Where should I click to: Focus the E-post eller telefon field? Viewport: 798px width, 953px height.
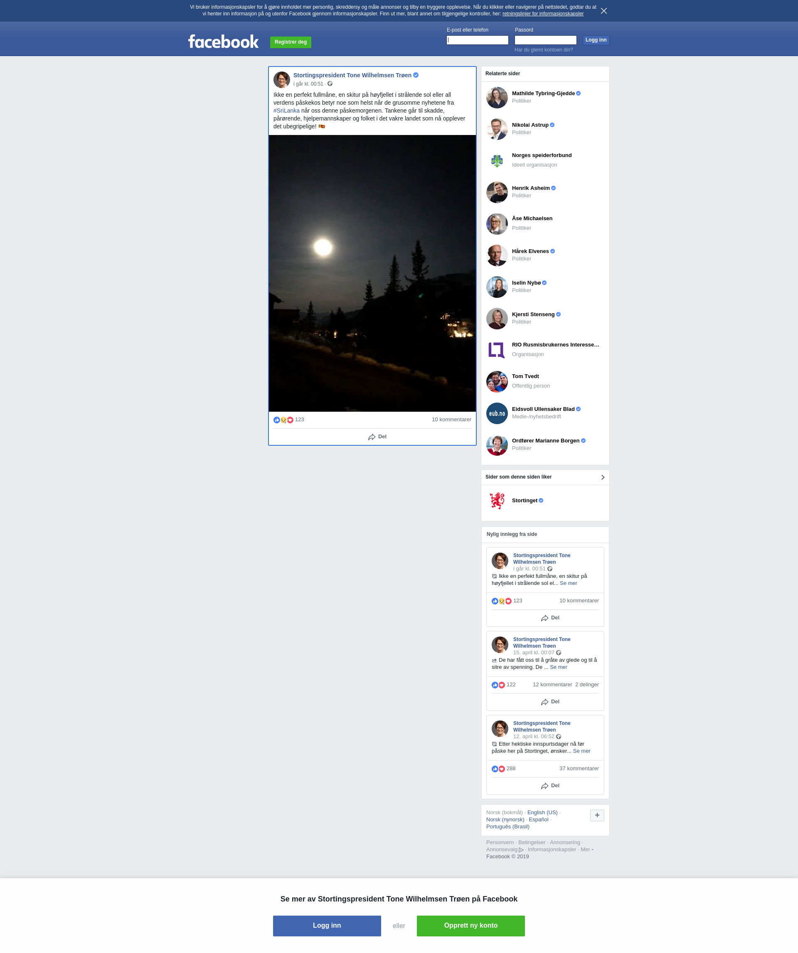coord(477,40)
